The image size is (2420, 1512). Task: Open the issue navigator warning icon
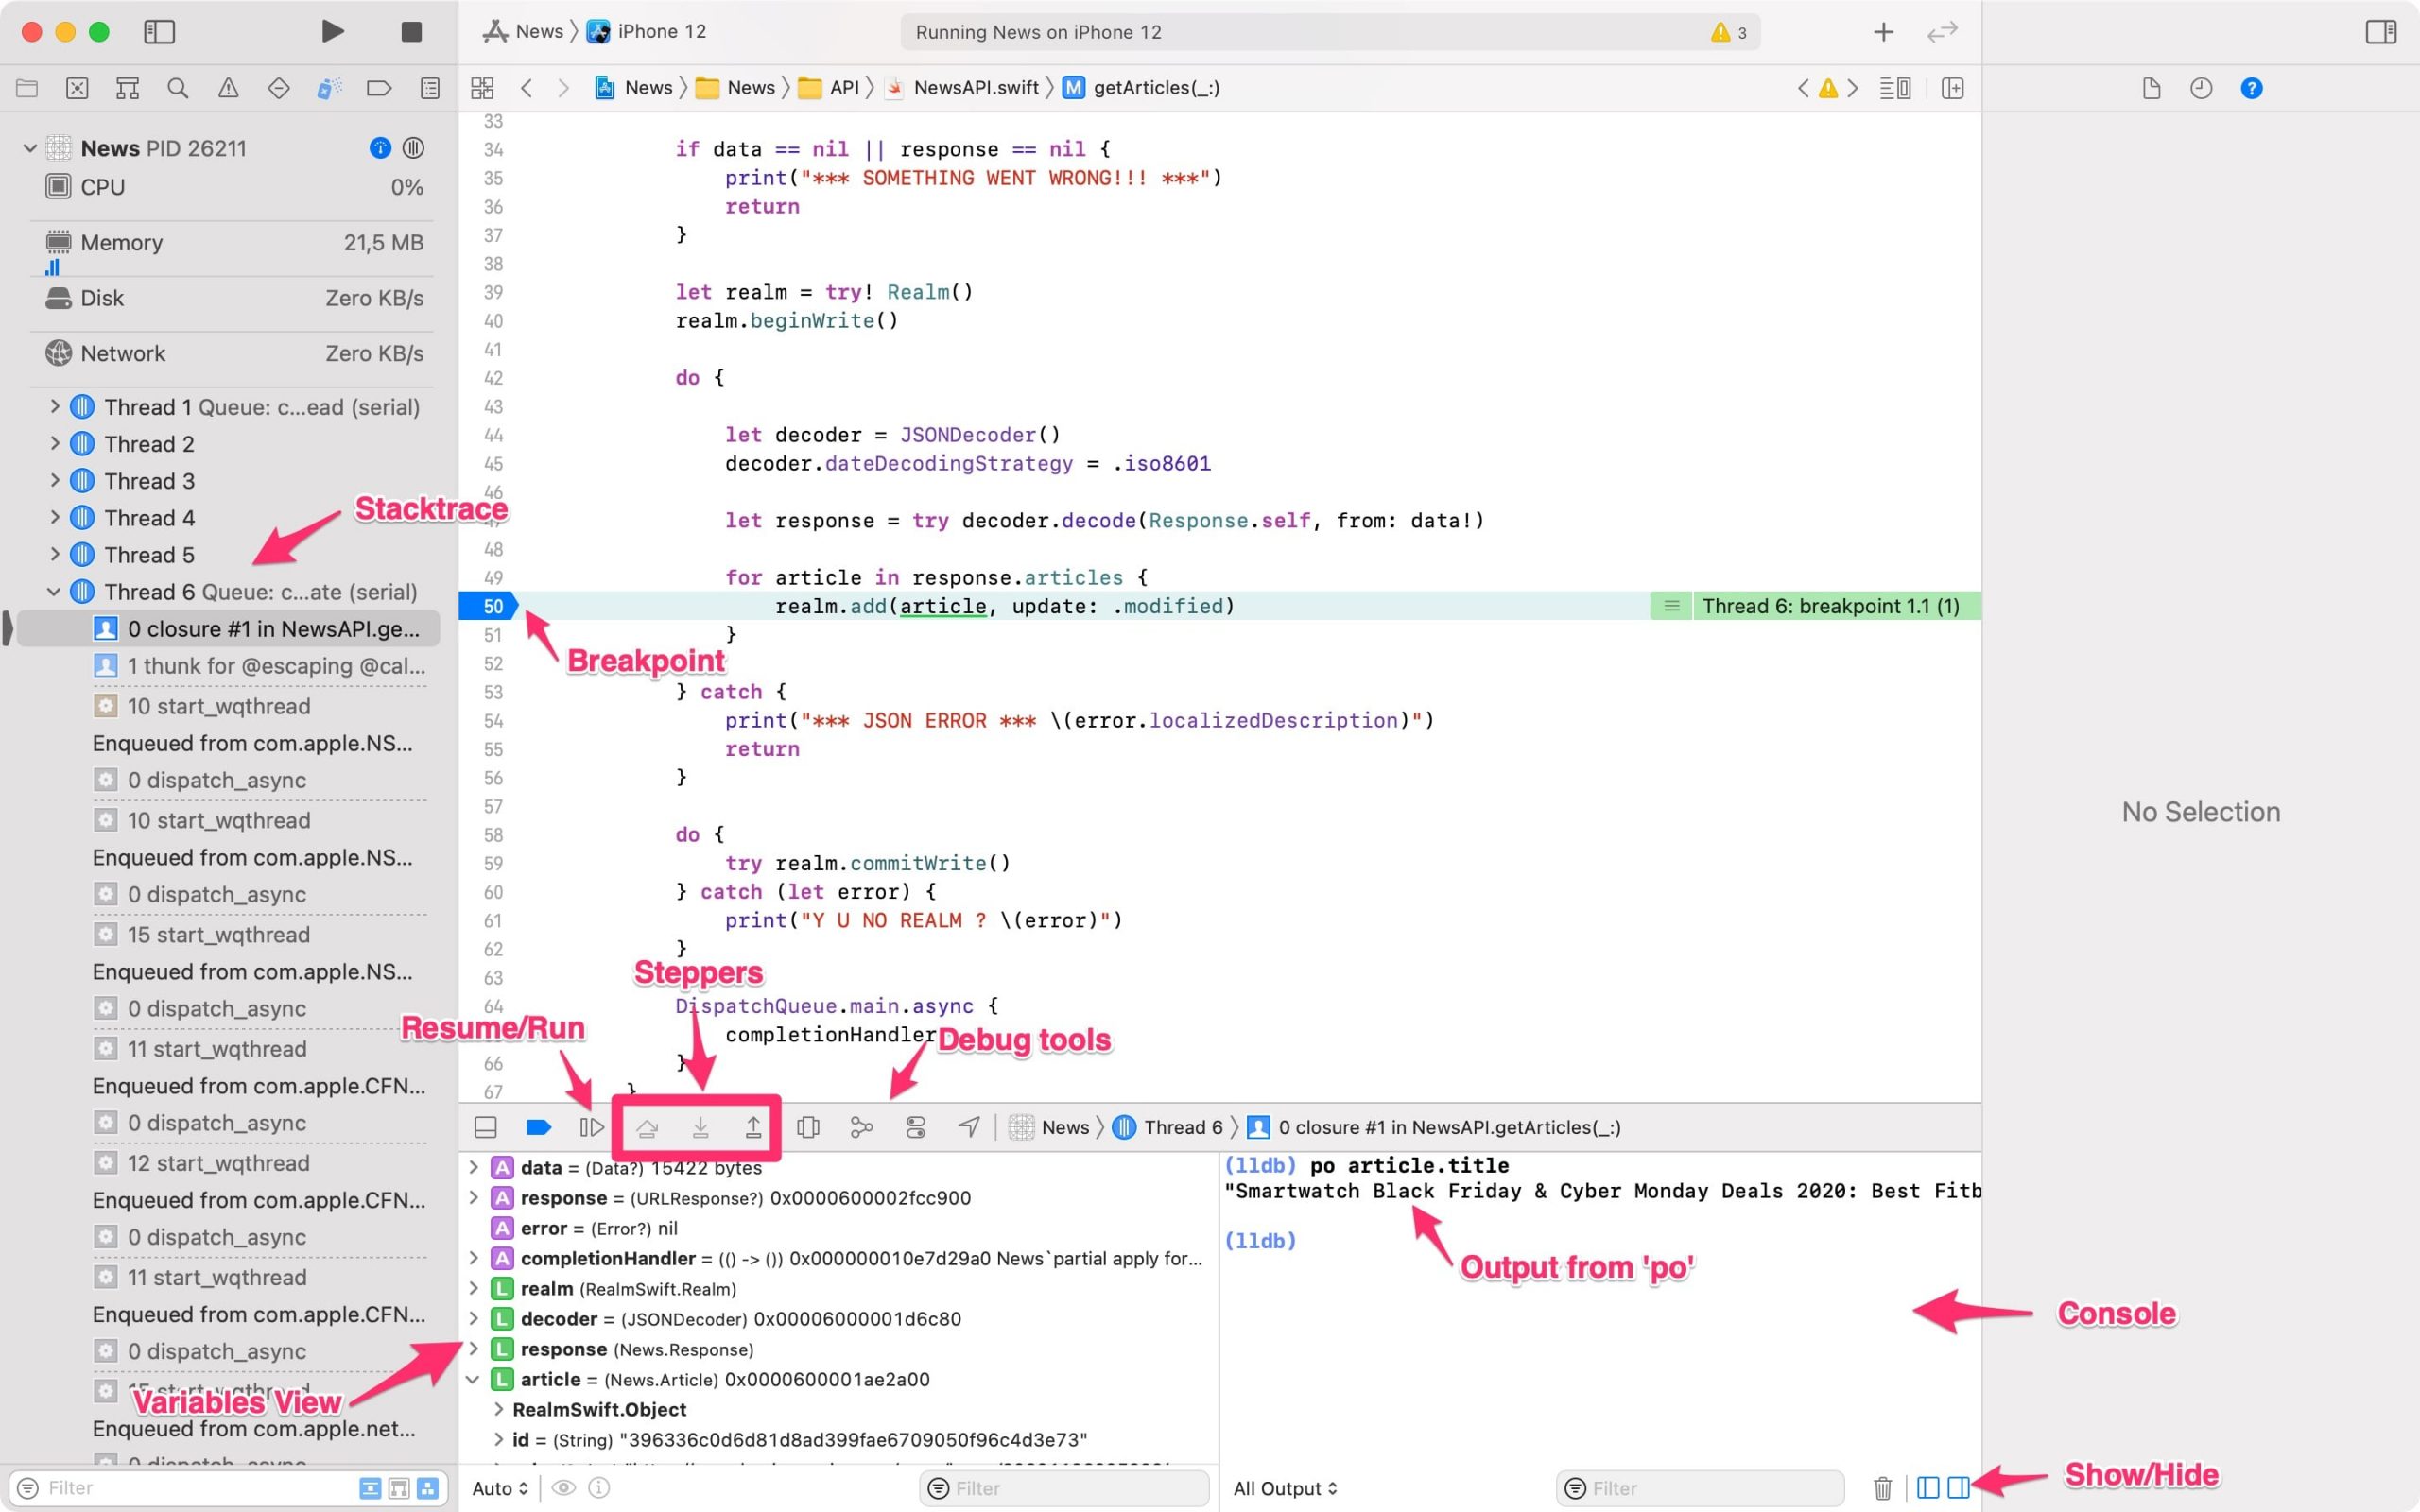pos(228,88)
